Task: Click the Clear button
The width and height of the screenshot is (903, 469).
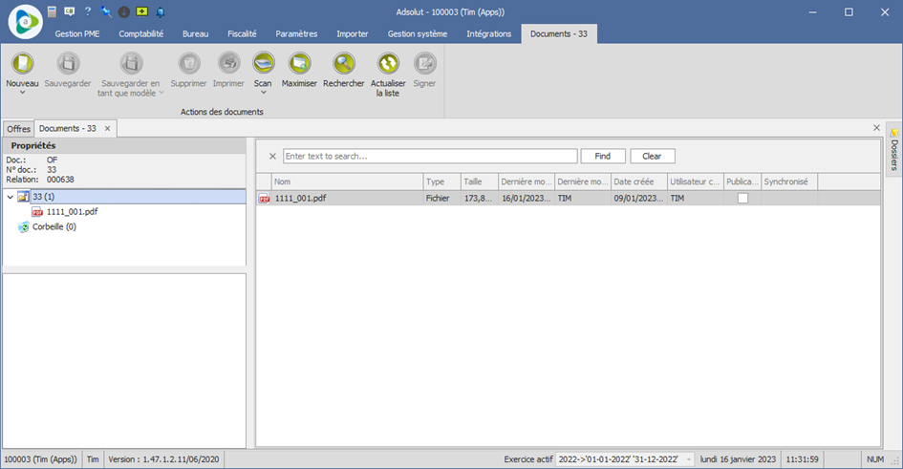Action: [652, 156]
